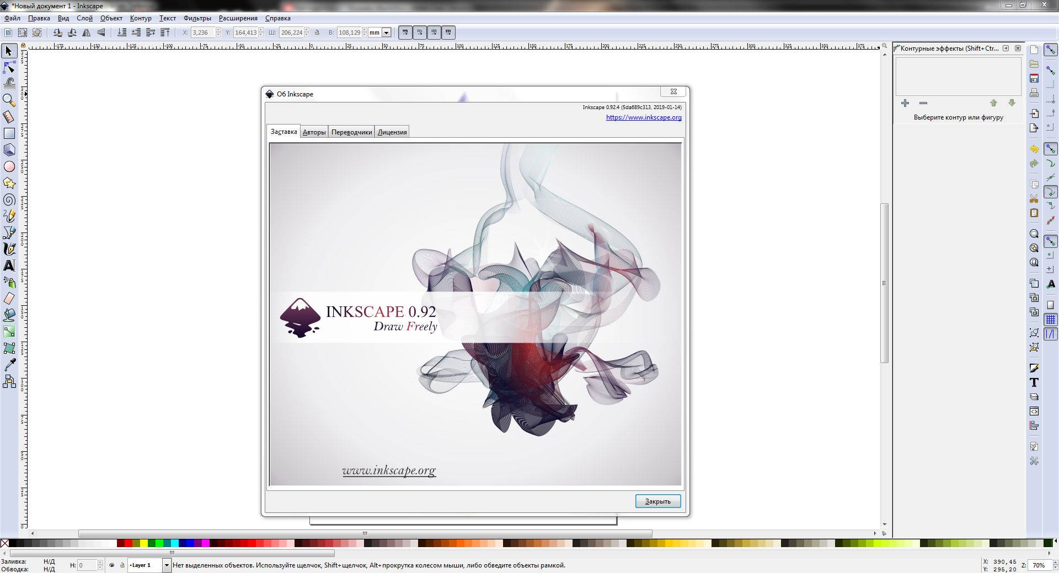The image size is (1059, 573).
Task: Click Print document icon in right toolbar
Action: click(1034, 93)
